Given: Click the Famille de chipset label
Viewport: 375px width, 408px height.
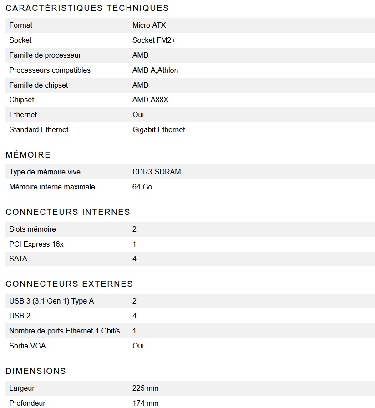Looking at the screenshot, I should (39, 85).
